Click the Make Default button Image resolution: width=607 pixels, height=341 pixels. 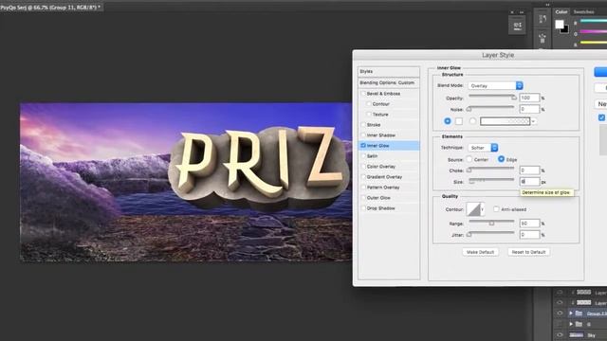[x=481, y=252]
